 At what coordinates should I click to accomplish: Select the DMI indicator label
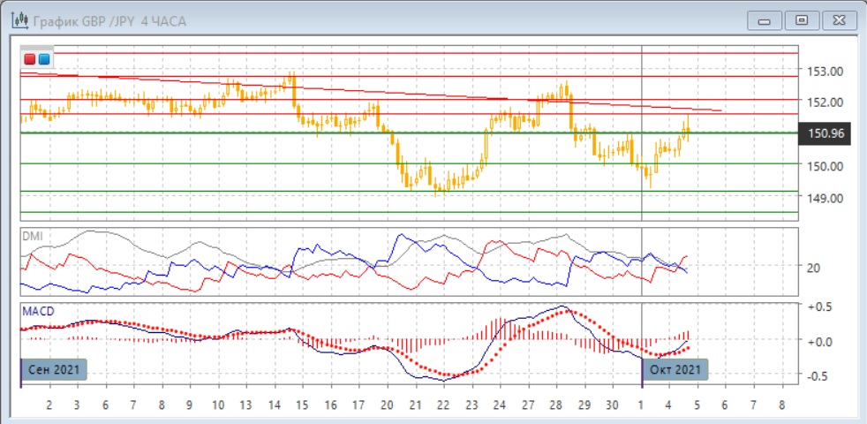click(x=33, y=237)
